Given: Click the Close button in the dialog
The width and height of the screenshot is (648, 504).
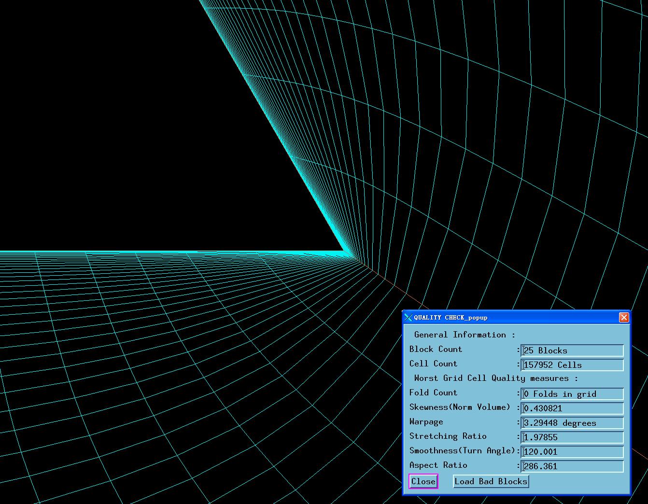Looking at the screenshot, I should click(x=423, y=481).
